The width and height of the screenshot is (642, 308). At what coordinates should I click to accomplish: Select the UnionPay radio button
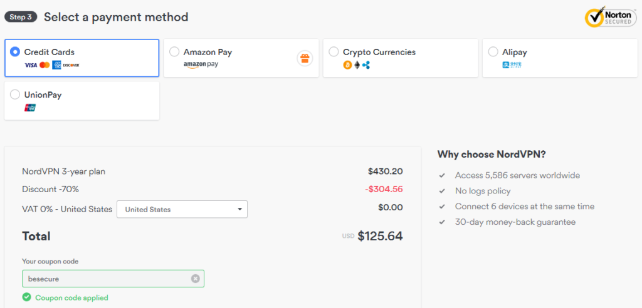pyautogui.click(x=15, y=95)
